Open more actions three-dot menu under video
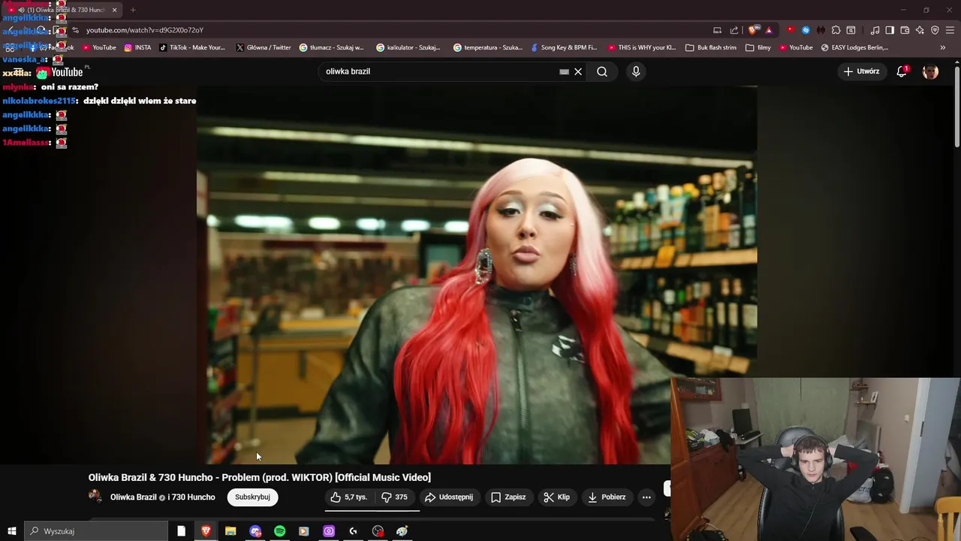 pos(646,497)
